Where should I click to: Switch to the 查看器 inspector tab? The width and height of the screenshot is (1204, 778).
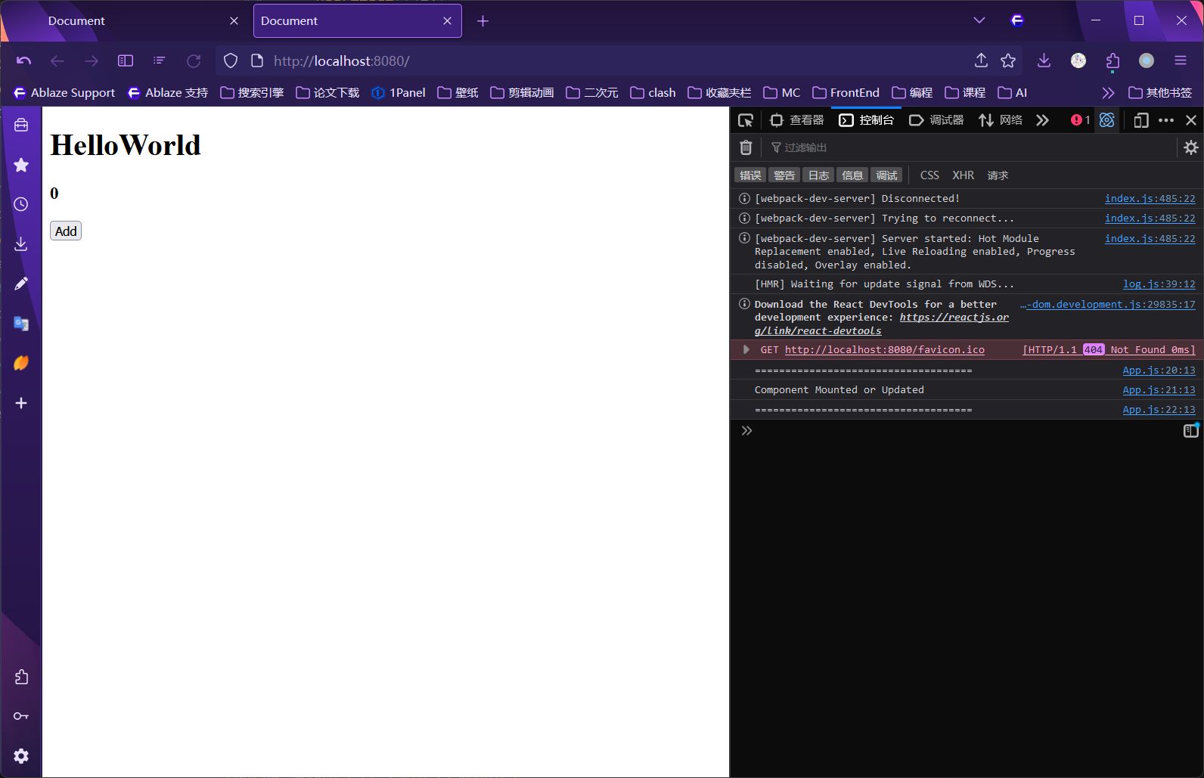tap(797, 120)
